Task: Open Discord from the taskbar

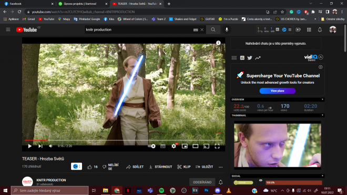Action: 218,190
